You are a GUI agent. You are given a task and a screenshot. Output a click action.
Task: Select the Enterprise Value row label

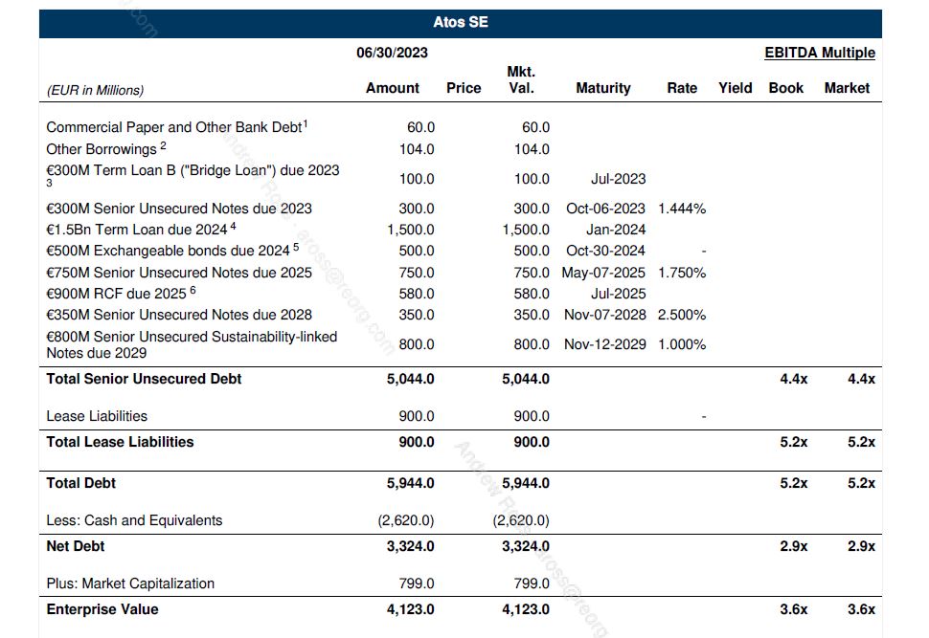pyautogui.click(x=102, y=609)
